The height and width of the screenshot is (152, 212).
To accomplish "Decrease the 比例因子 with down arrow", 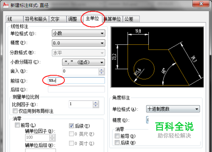I will (96, 106).
